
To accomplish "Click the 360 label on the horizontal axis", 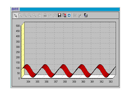I will click(x=83, y=82).
